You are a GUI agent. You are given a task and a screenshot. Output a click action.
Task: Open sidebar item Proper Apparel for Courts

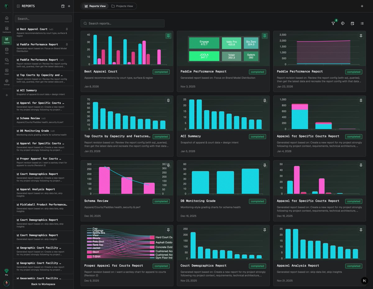[x=43, y=162]
